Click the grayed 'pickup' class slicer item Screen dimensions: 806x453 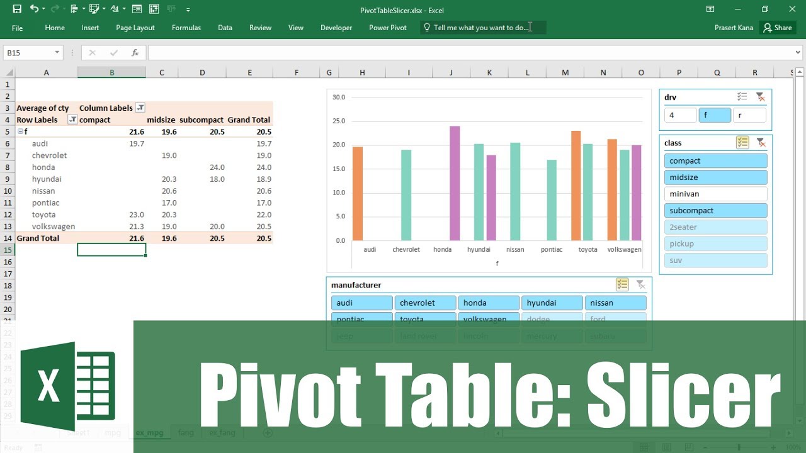coord(716,243)
